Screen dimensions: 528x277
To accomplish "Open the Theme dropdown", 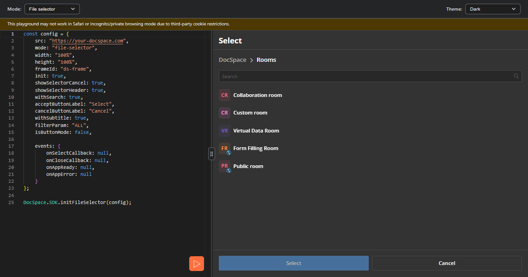I will click(492, 9).
